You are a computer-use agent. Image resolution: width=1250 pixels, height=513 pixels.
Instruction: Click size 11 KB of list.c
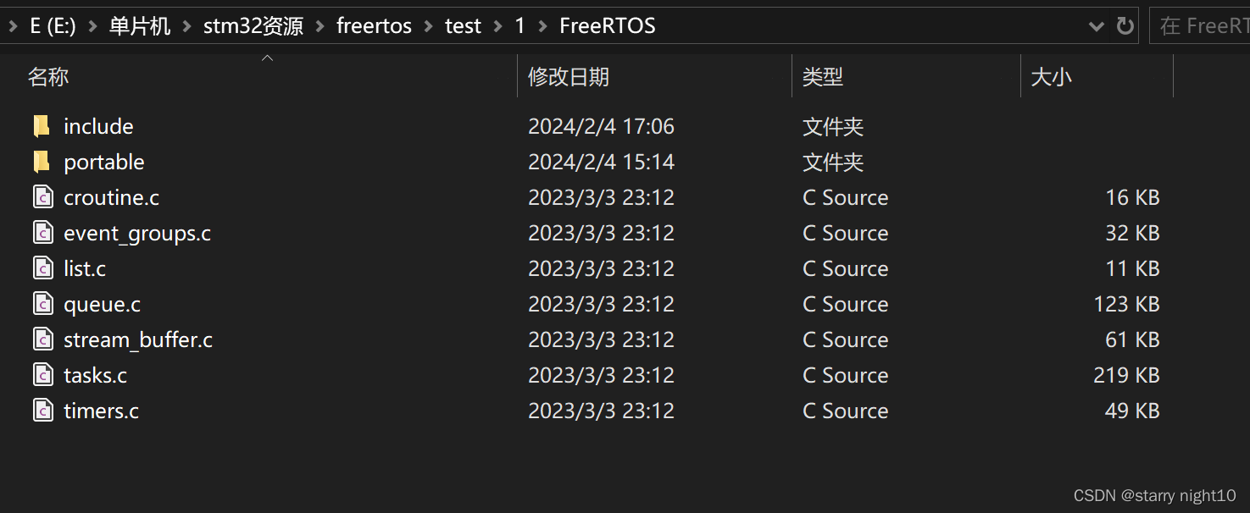point(1132,268)
